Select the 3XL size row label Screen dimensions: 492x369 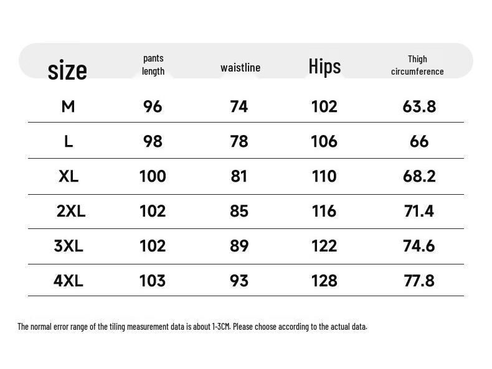click(69, 245)
